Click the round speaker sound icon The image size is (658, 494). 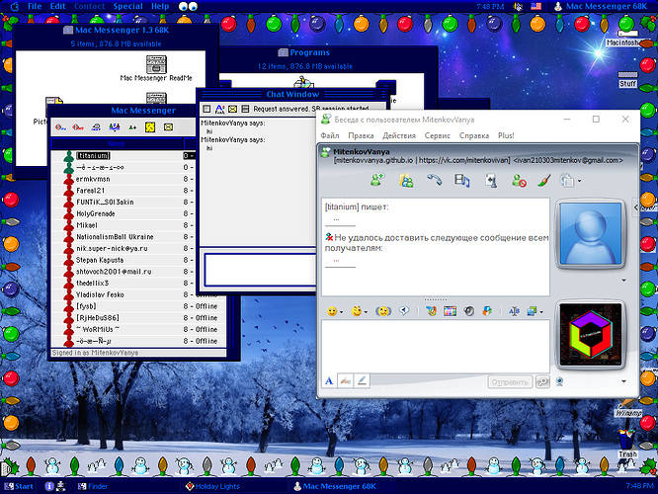pos(468,311)
